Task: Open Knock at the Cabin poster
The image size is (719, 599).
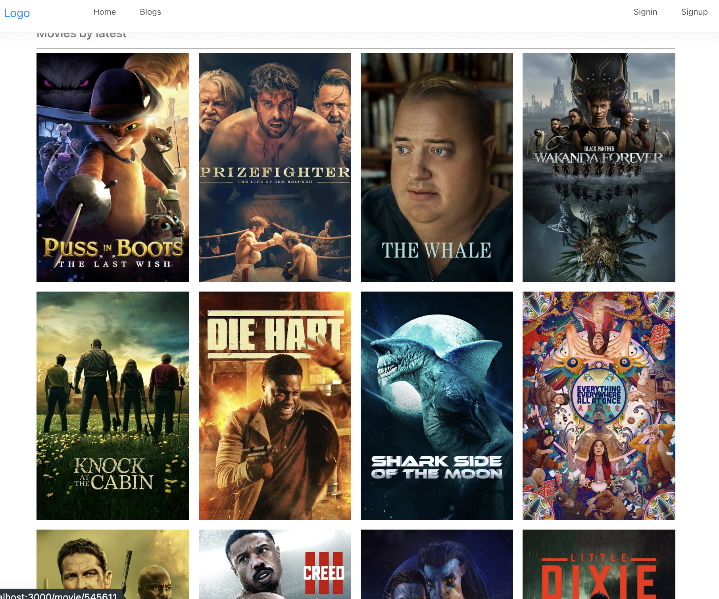Action: [113, 406]
